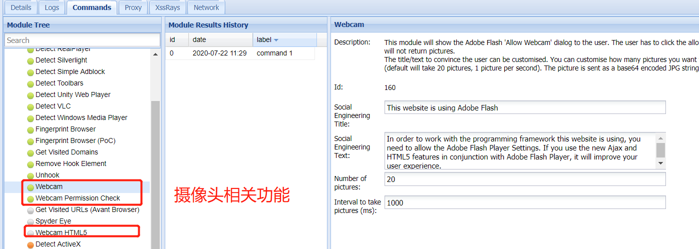
Task: Click green dot beside Webcam Permission Check
Action: 31,198
